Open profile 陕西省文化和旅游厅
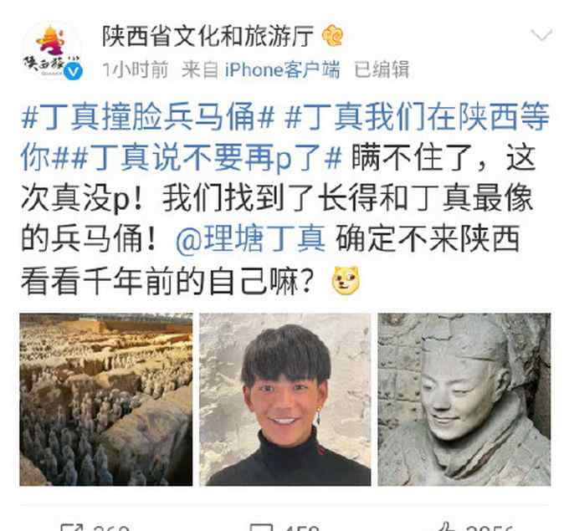Screen dimensions: 569x531 (x=208, y=36)
